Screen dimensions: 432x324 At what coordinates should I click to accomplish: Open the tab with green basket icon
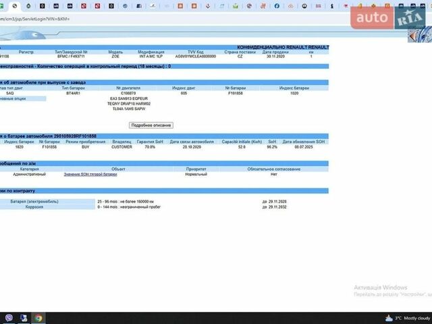point(236,6)
